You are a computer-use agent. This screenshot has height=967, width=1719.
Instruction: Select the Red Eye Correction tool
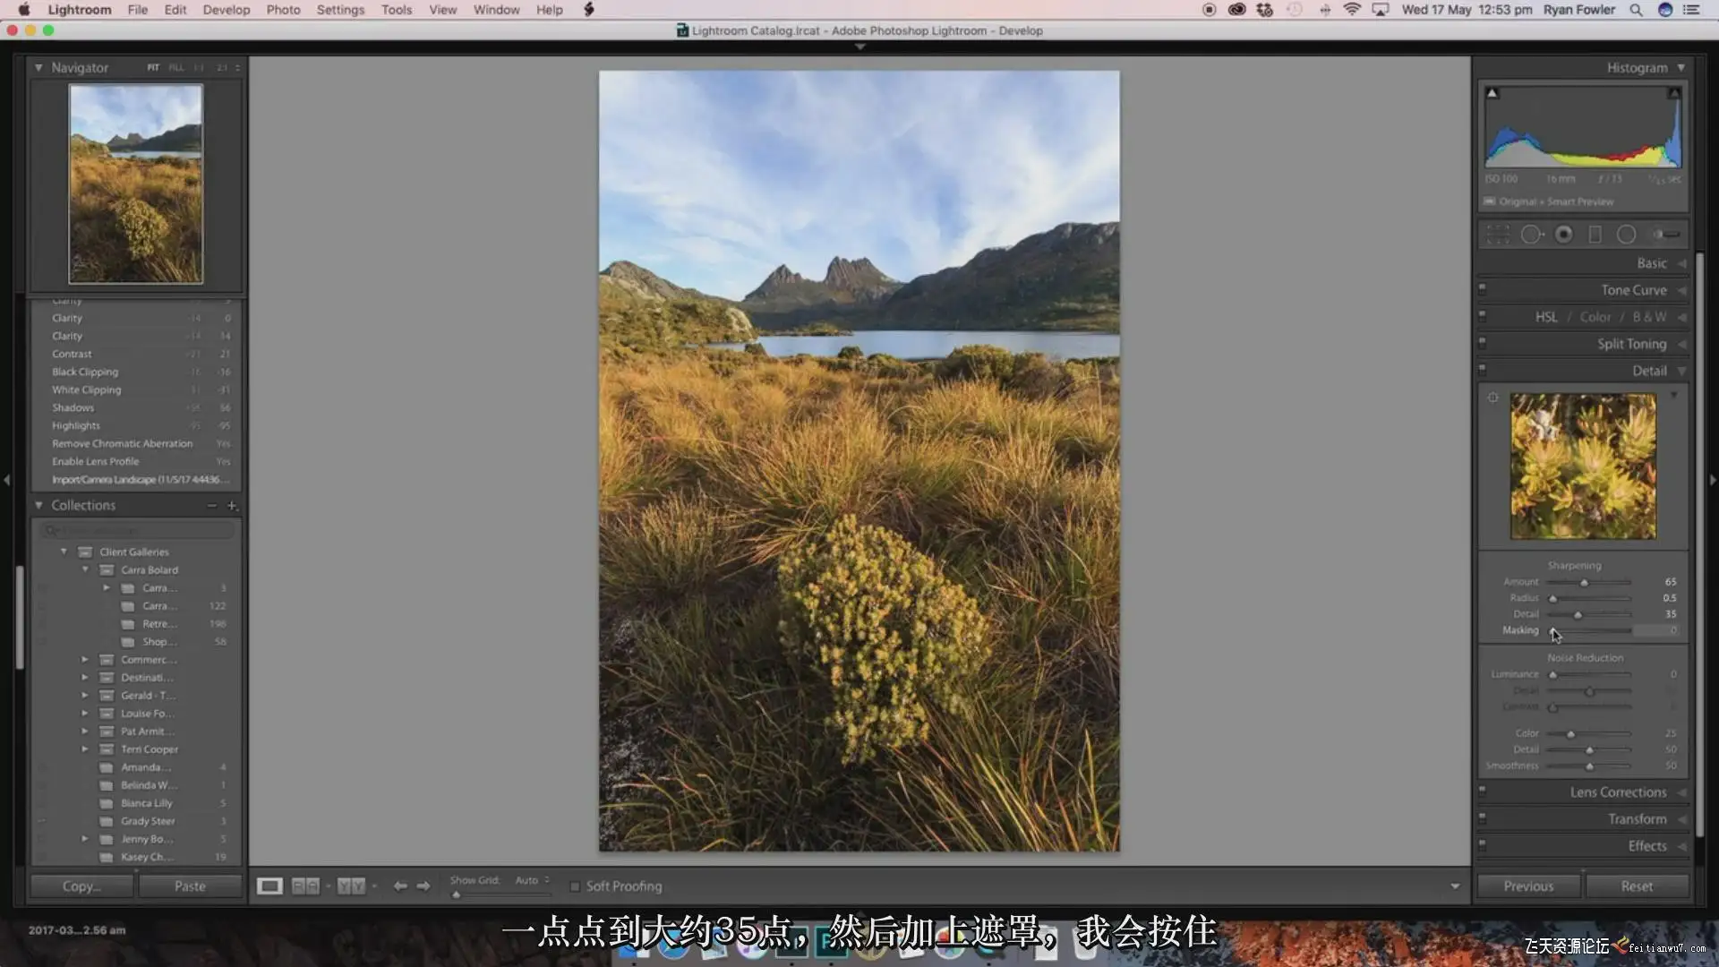pos(1563,235)
